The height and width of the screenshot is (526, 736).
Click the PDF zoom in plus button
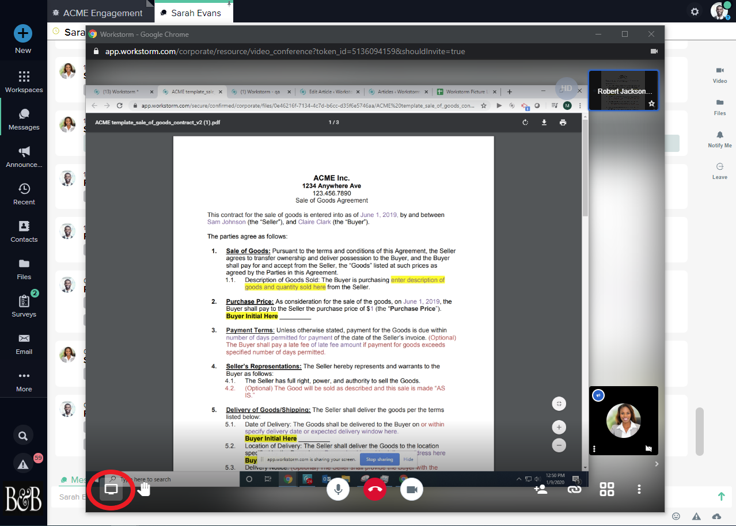tap(559, 428)
